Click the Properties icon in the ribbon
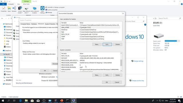The height and width of the screenshot is (103, 183). [4, 9]
